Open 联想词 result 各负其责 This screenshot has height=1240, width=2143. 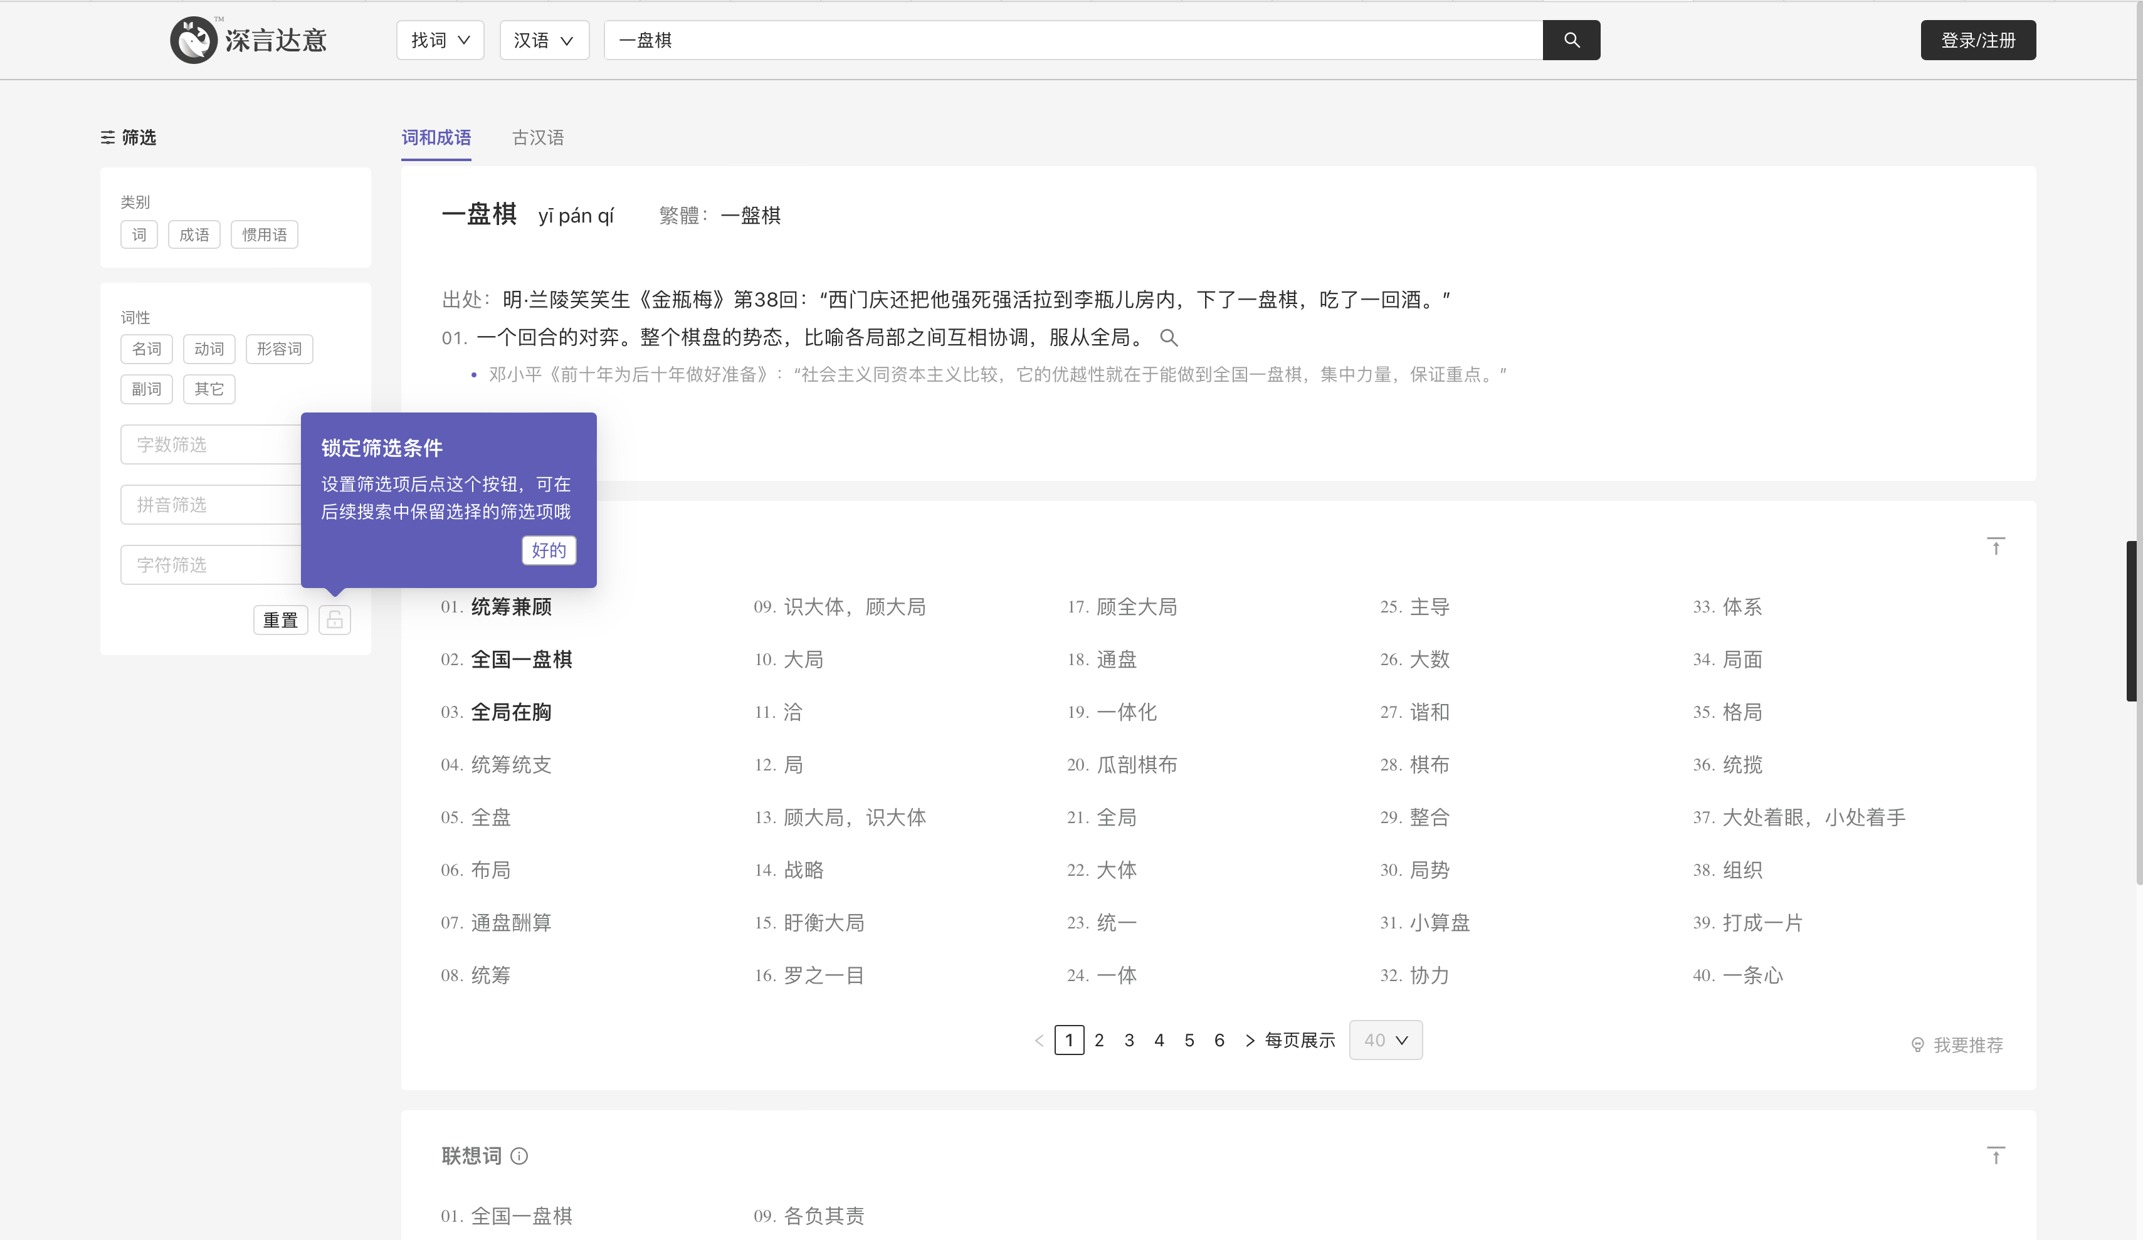[x=824, y=1216]
